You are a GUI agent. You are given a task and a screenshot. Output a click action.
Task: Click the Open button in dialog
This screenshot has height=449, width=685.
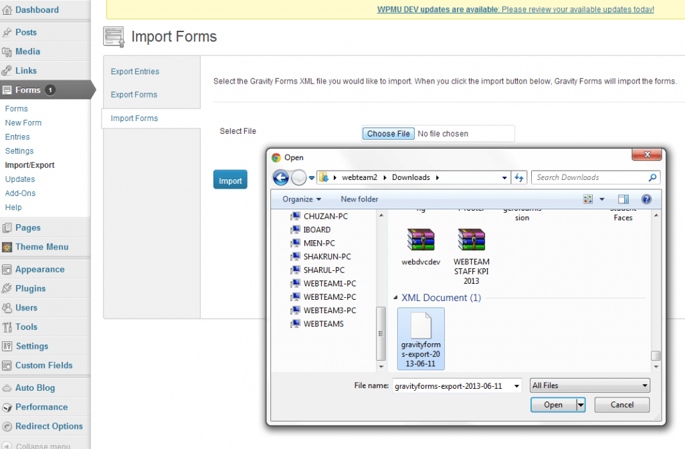click(x=553, y=405)
